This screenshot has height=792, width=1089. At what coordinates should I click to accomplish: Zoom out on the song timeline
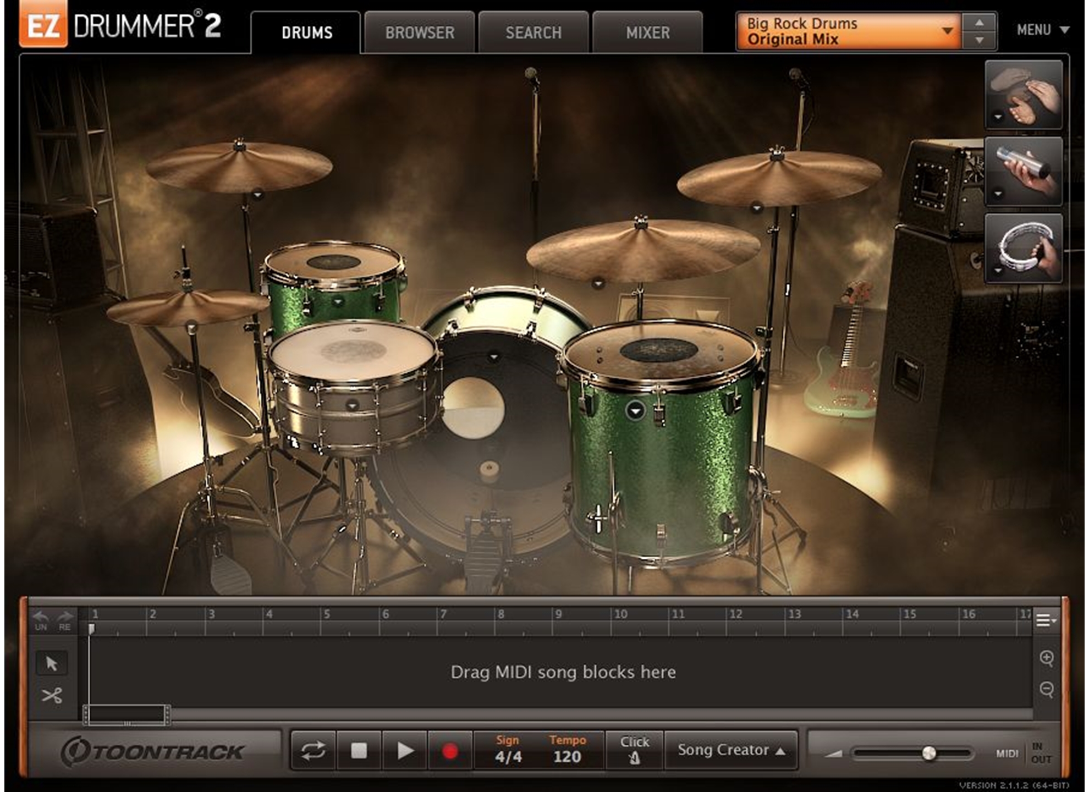[1047, 689]
